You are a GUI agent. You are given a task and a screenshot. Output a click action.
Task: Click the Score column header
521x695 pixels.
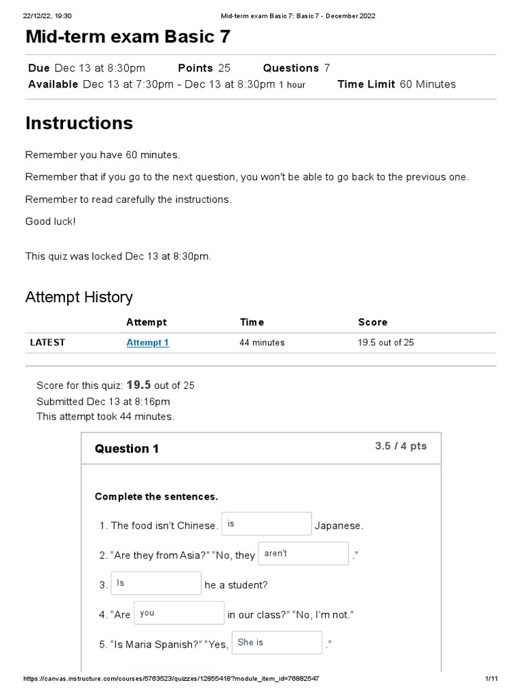(x=372, y=322)
